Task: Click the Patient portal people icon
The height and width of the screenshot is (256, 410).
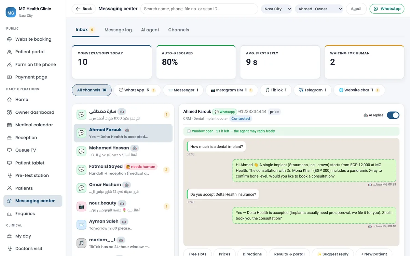Action: coord(9,52)
